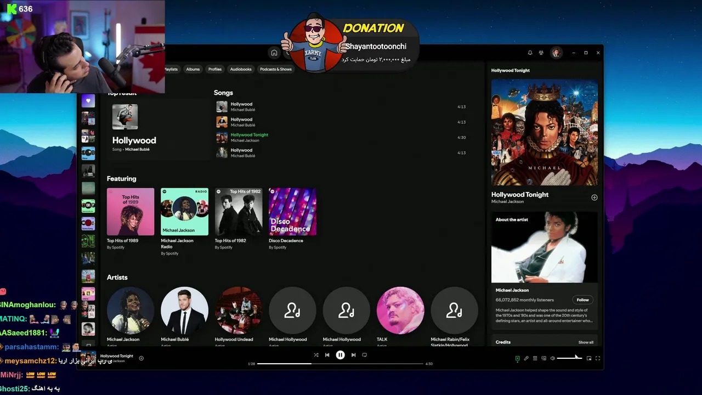Open the user profile avatar menu
The height and width of the screenshot is (395, 702).
pos(556,53)
